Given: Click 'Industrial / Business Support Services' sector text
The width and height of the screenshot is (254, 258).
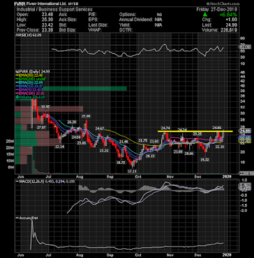Looking at the screenshot, I should pyautogui.click(x=54, y=10).
